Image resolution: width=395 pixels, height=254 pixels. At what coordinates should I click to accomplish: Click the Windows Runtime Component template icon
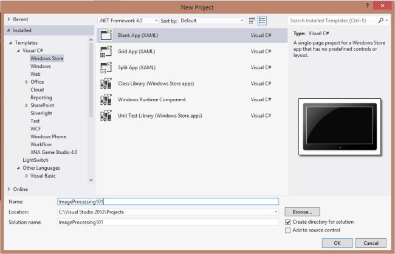(106, 99)
